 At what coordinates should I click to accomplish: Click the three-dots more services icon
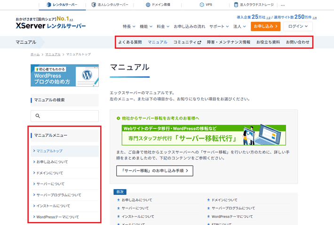[283, 5]
